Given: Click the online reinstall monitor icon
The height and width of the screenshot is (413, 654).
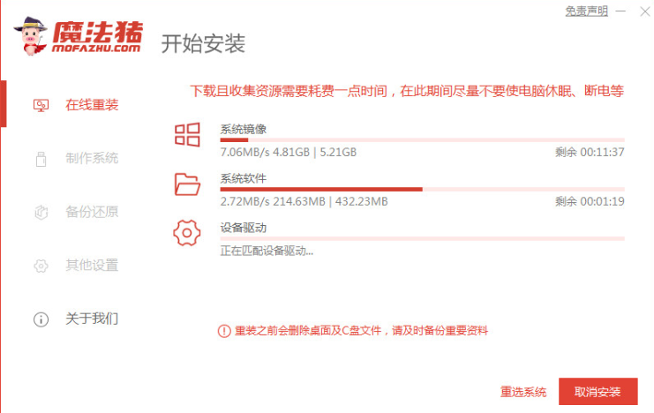Looking at the screenshot, I should point(41,105).
